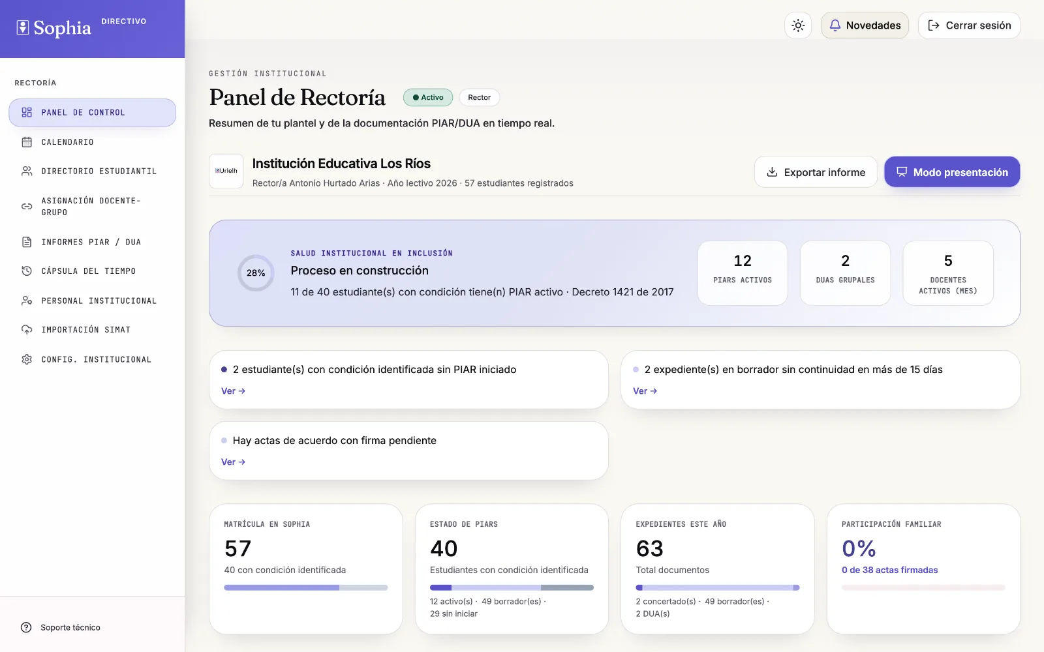The height and width of the screenshot is (652, 1044).
Task: Click the Config. Institucional gear icon
Action: [x=27, y=359]
